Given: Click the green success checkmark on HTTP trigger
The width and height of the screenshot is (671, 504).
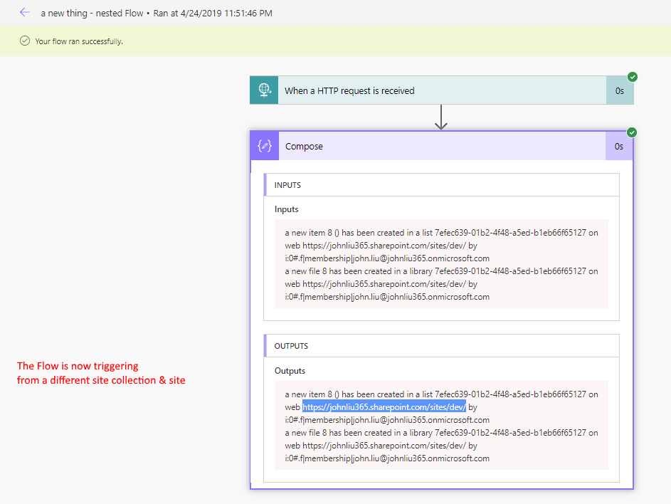Looking at the screenshot, I should pos(633,77).
